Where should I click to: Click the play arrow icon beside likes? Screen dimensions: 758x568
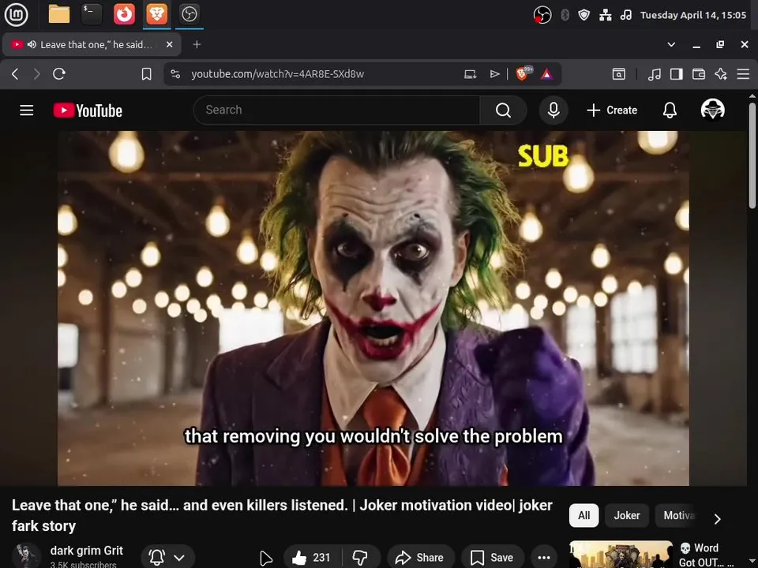(265, 558)
